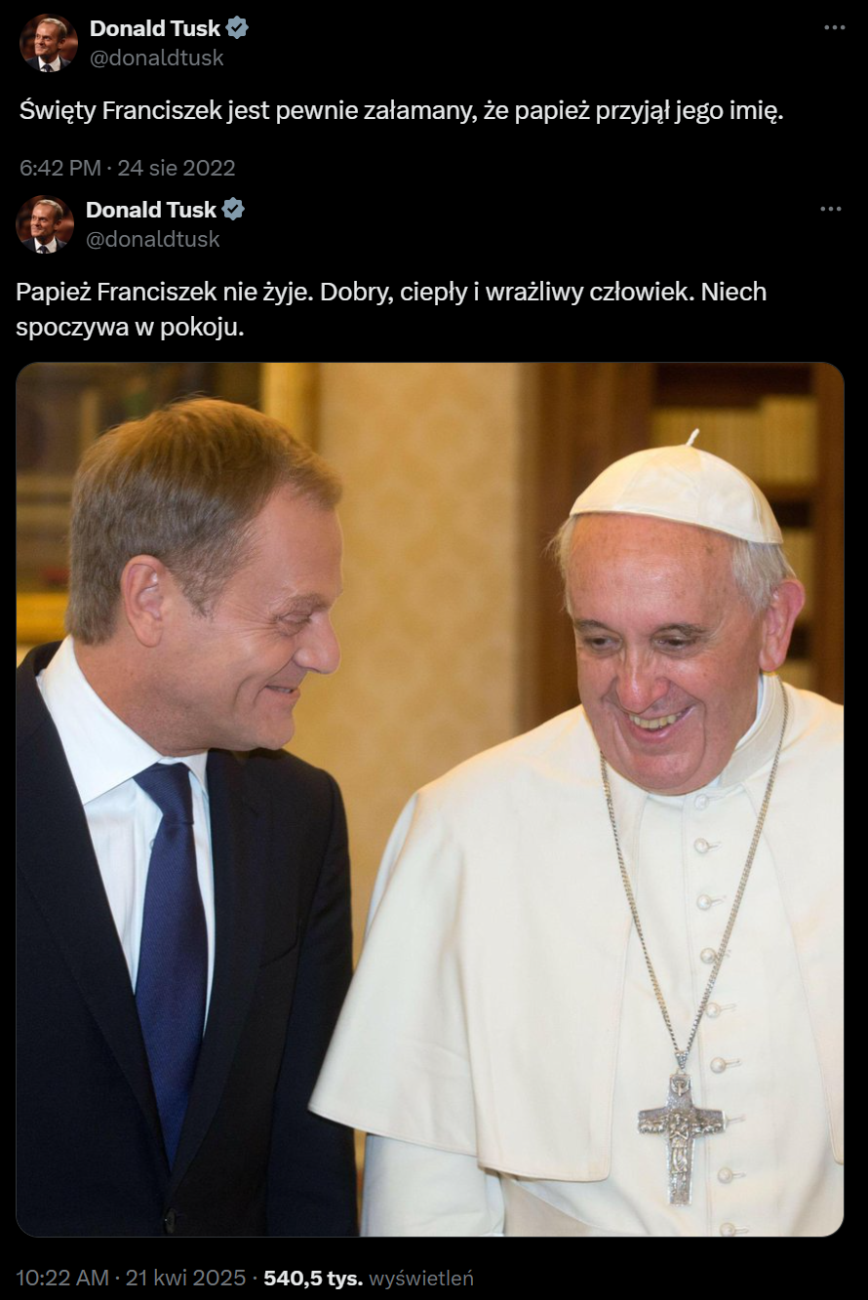
Task: Click @donaldtusk handle in second tweet
Action: 153,239
